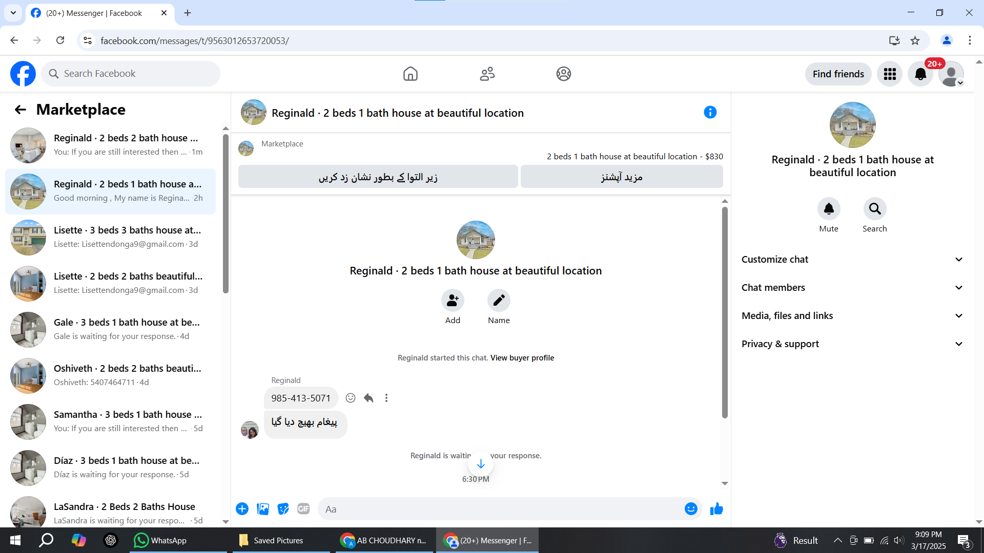Open the Windows notification center
Viewport: 984px width, 553px height.
pos(963,541)
